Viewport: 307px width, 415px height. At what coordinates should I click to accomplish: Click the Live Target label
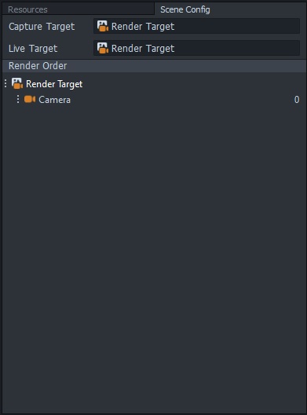tap(33, 49)
